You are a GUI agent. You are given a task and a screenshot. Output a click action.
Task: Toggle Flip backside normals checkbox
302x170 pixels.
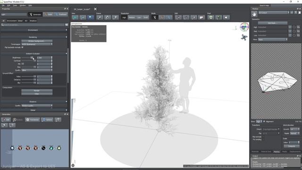pyautogui.click(x=22, y=47)
